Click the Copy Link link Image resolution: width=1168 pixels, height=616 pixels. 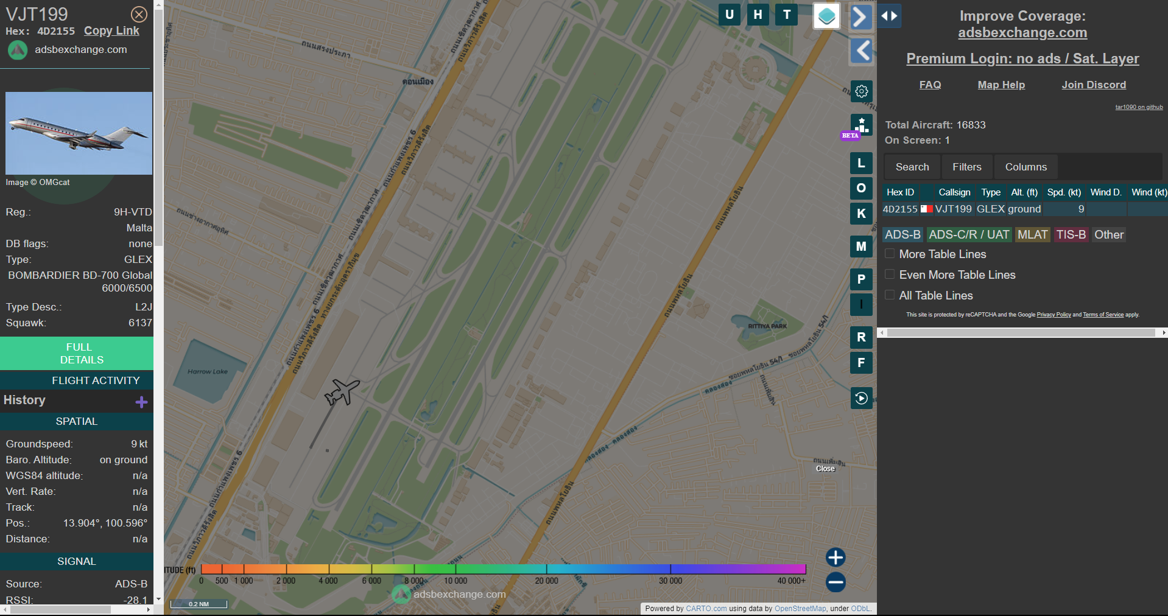[x=111, y=31]
